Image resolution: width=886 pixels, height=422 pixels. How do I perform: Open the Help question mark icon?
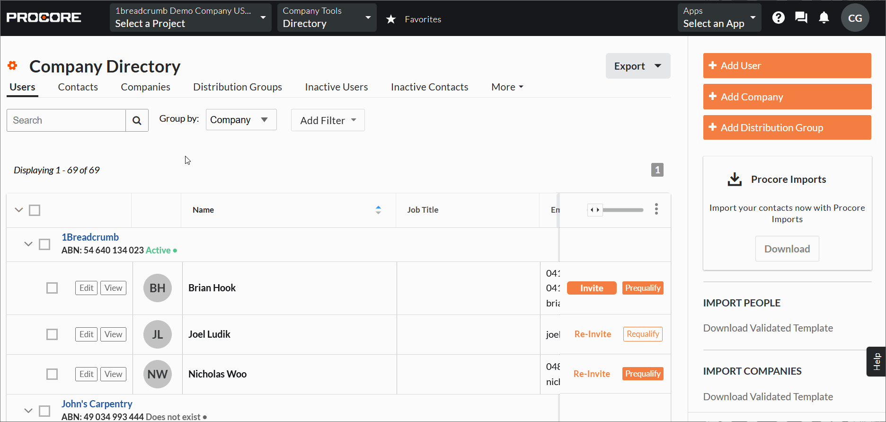778,18
